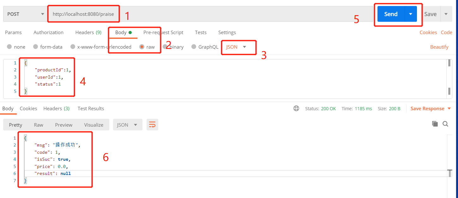Click the "price": 0.0 response line
Screen dimensions: 458x198
(x=51, y=166)
